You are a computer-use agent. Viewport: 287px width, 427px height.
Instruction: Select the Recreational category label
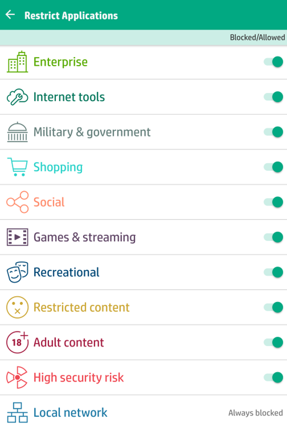67,272
